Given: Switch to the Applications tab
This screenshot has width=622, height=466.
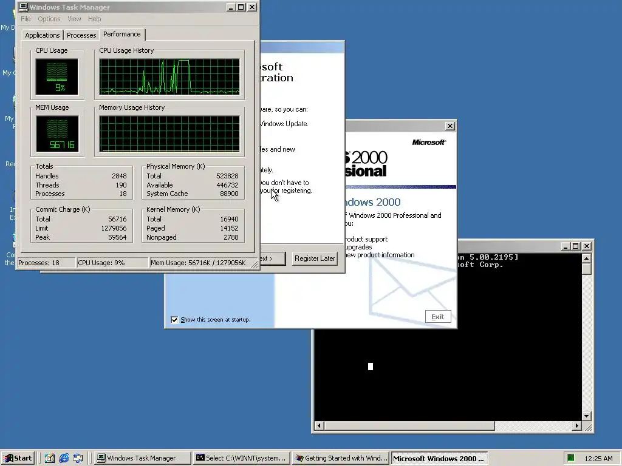Looking at the screenshot, I should [x=43, y=35].
